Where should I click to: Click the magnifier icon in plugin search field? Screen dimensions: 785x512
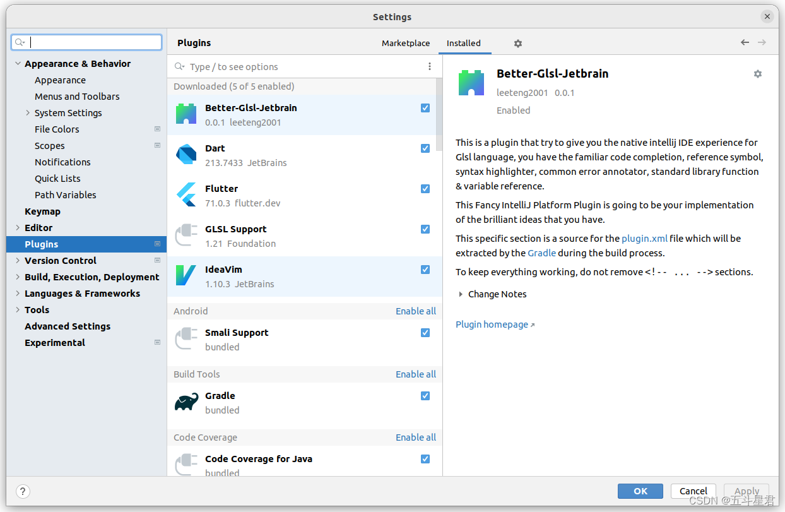point(180,66)
